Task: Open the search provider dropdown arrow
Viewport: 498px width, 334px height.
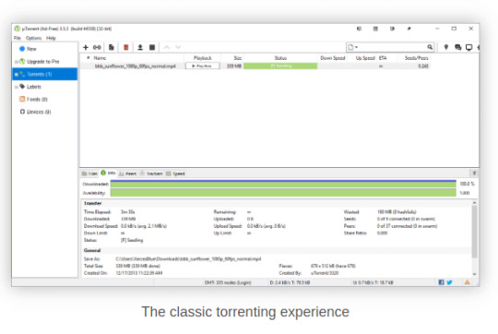Action: click(356, 47)
